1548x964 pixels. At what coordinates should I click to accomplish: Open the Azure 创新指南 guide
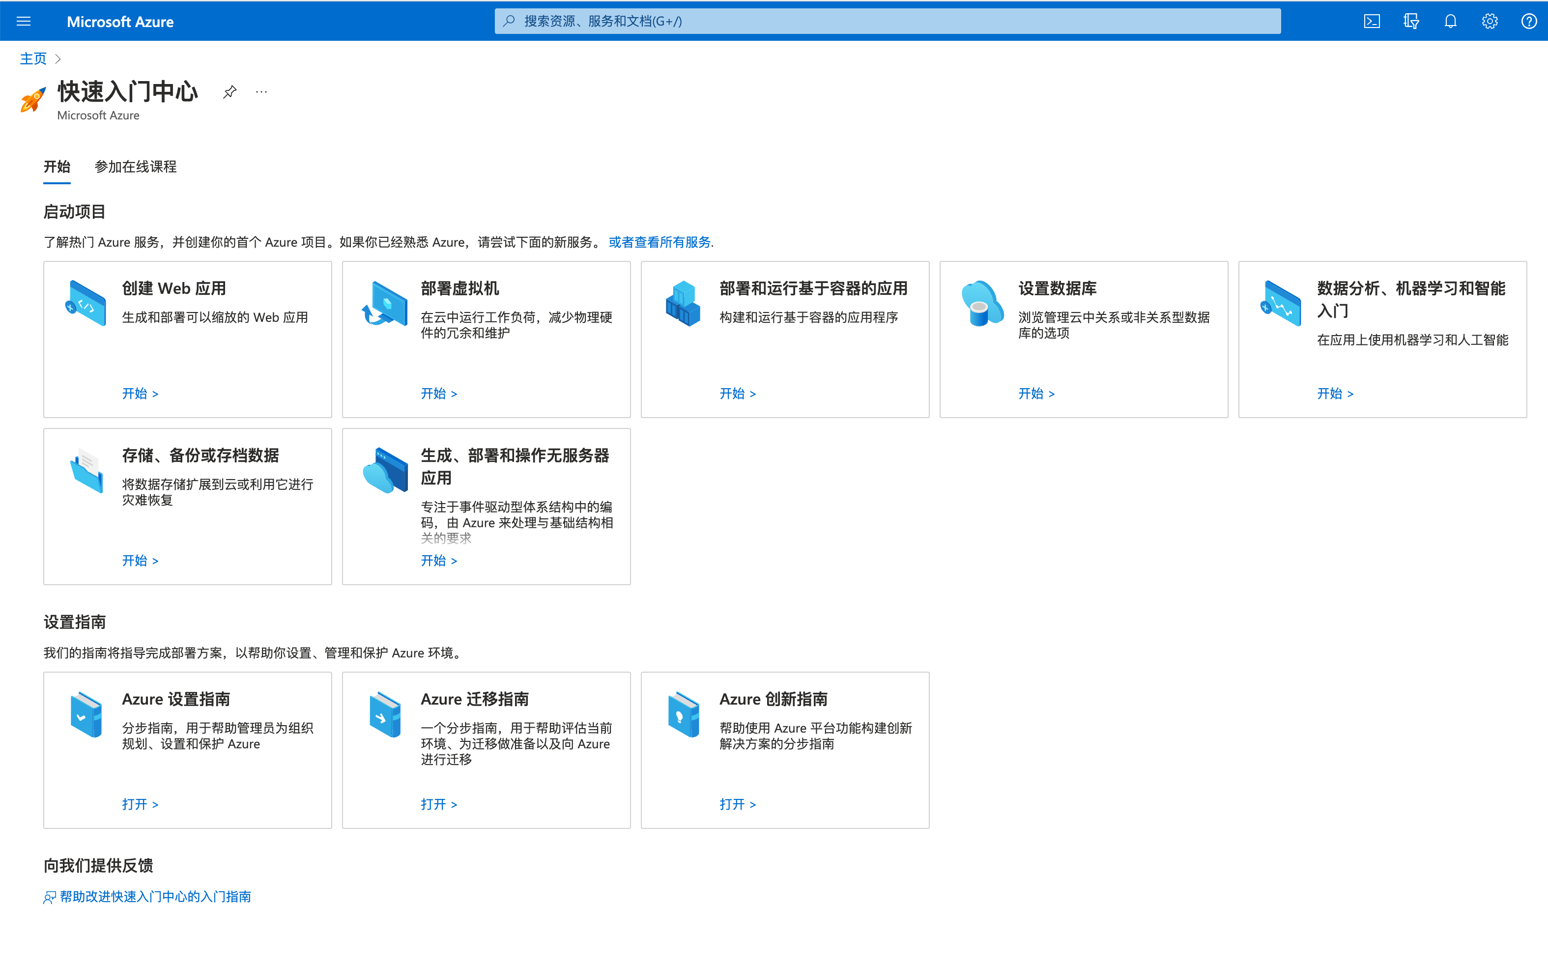738,804
